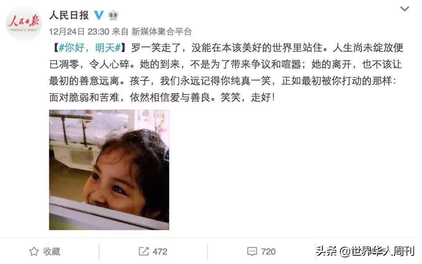Click the 12月24日 23:30 timestamp
This screenshot has height=264, width=422.
pyautogui.click(x=79, y=32)
